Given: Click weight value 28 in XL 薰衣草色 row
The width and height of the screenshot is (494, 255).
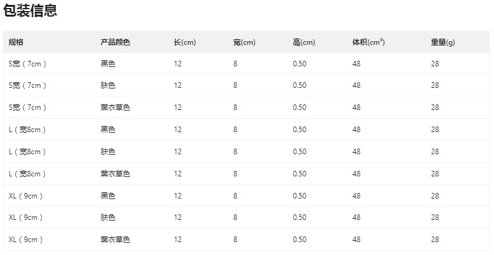Looking at the screenshot, I should (435, 240).
